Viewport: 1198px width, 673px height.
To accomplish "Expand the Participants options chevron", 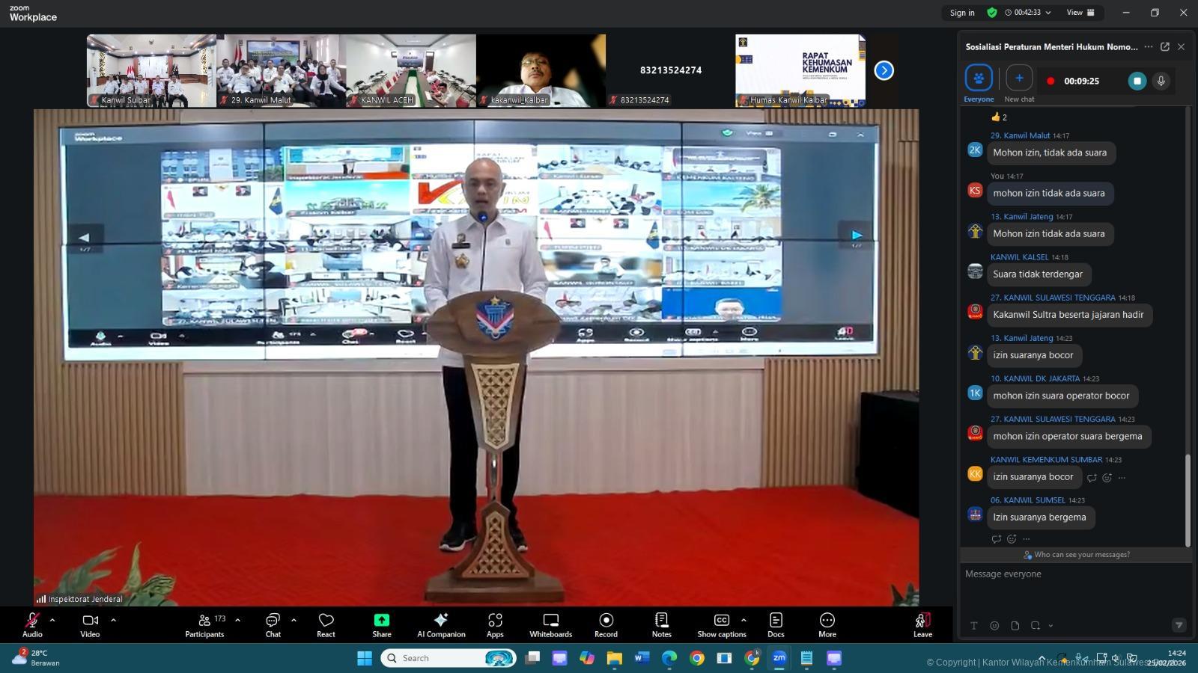I will click(237, 620).
